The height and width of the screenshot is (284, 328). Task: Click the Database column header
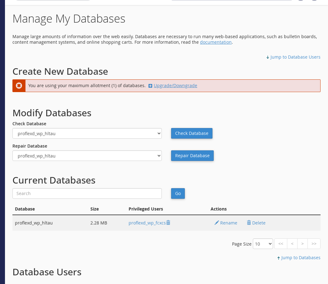pos(25,209)
